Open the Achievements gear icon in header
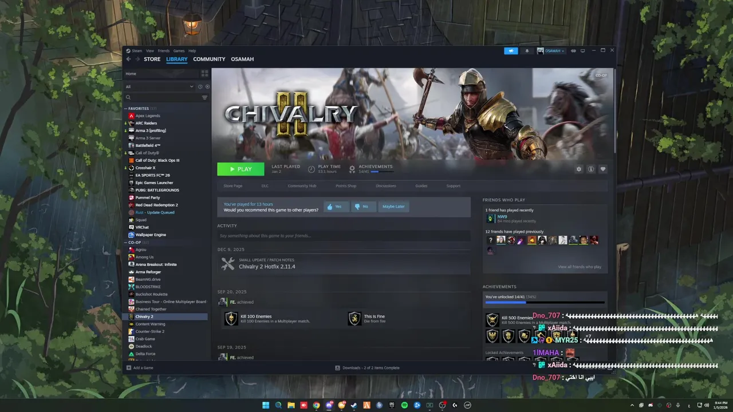The width and height of the screenshot is (733, 412). coord(352,169)
